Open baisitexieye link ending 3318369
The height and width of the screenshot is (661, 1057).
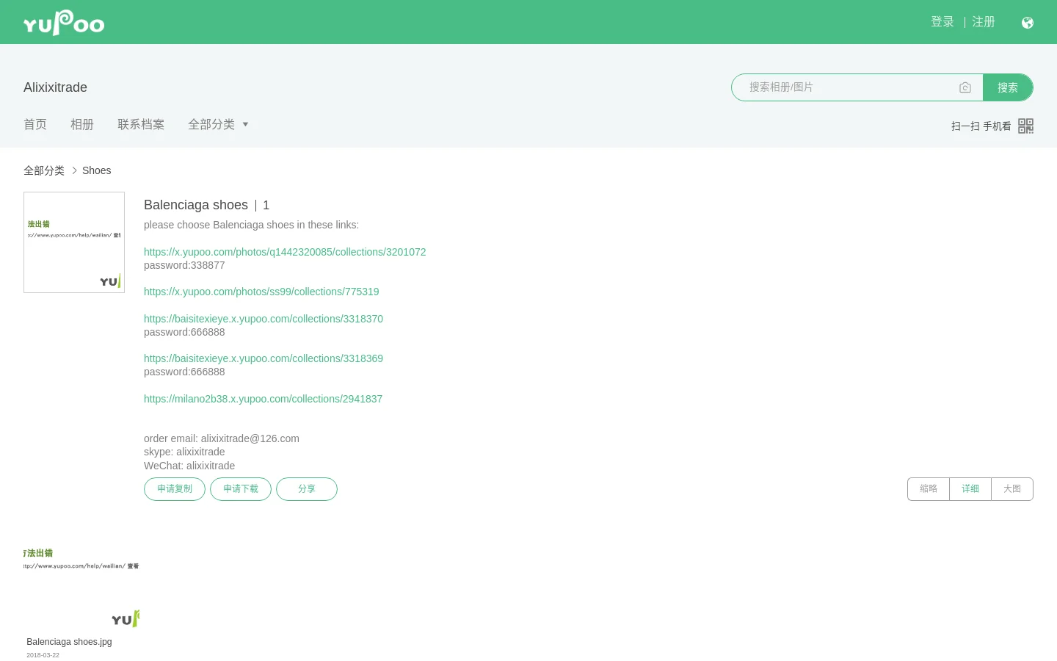(x=264, y=358)
